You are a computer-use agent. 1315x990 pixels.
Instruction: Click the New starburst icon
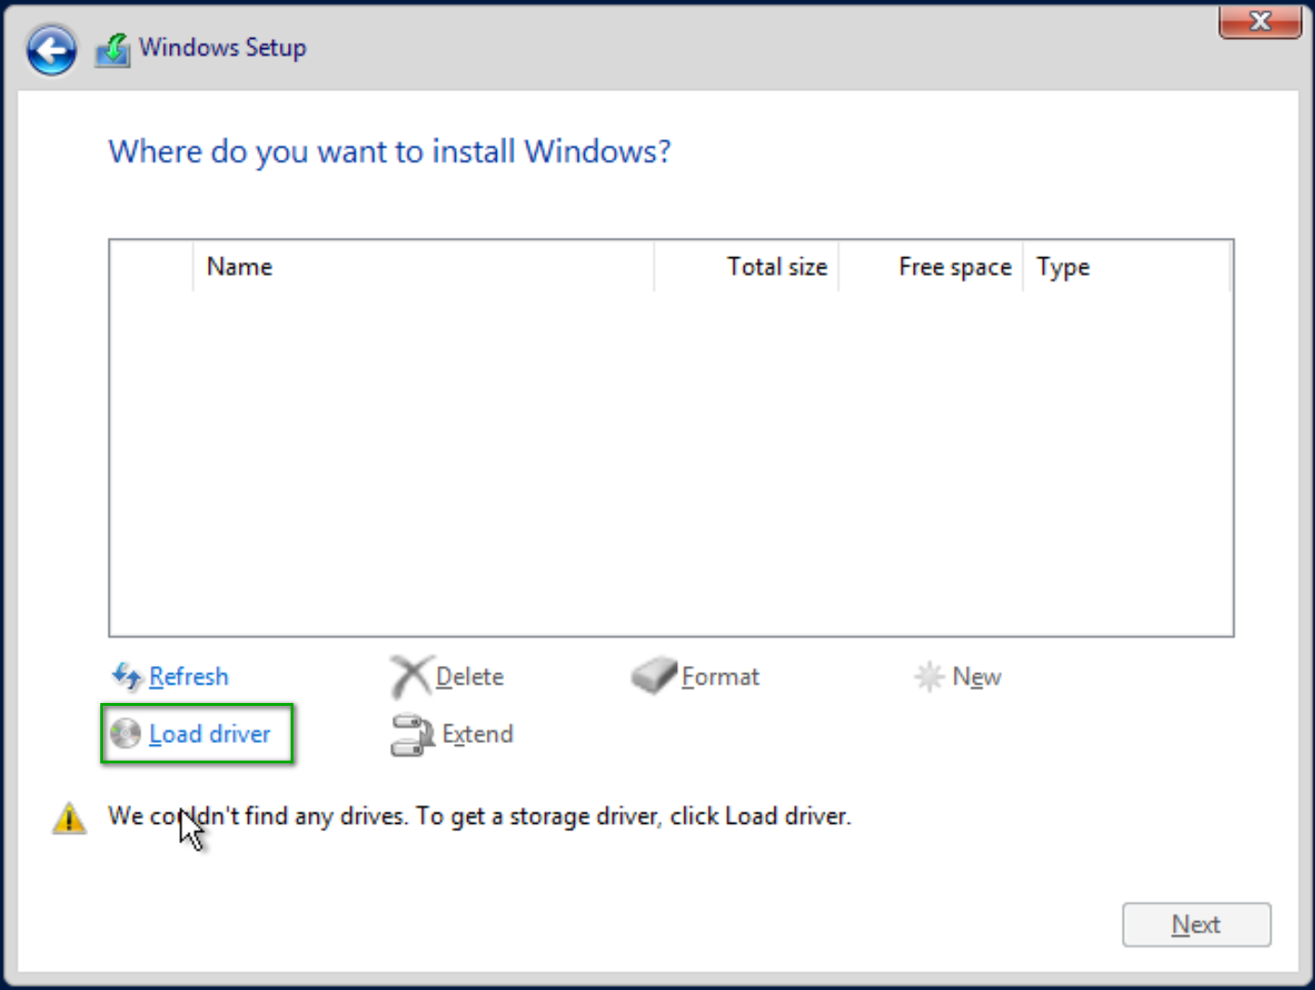point(929,677)
